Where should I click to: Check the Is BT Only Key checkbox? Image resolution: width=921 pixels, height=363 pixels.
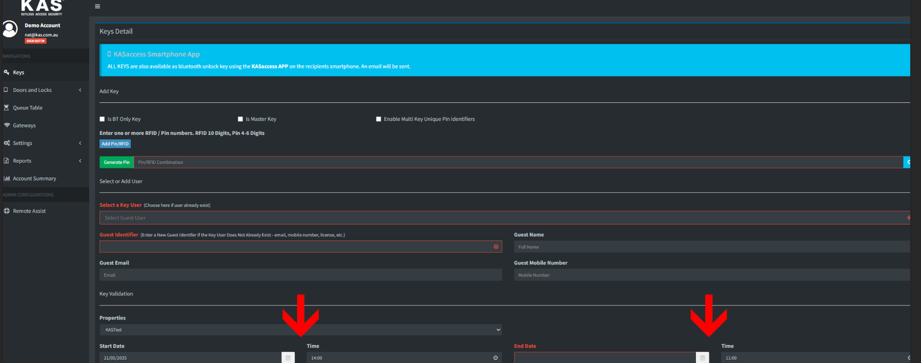tap(102, 119)
